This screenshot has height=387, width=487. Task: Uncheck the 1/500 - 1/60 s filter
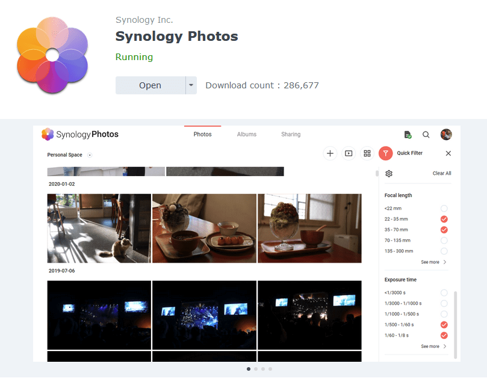444,325
